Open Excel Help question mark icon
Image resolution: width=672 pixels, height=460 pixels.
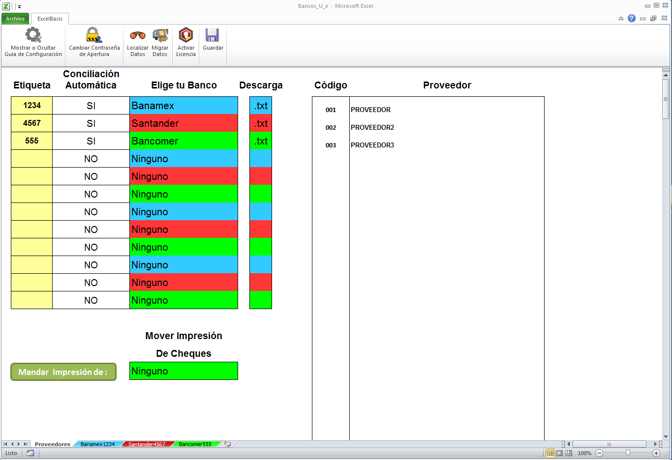coord(632,19)
